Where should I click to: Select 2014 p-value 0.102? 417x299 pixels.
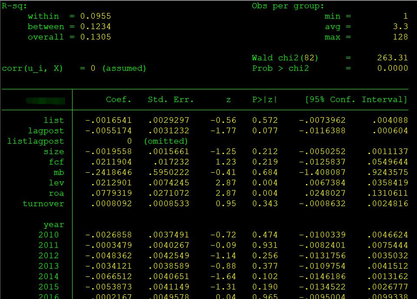coord(265,277)
